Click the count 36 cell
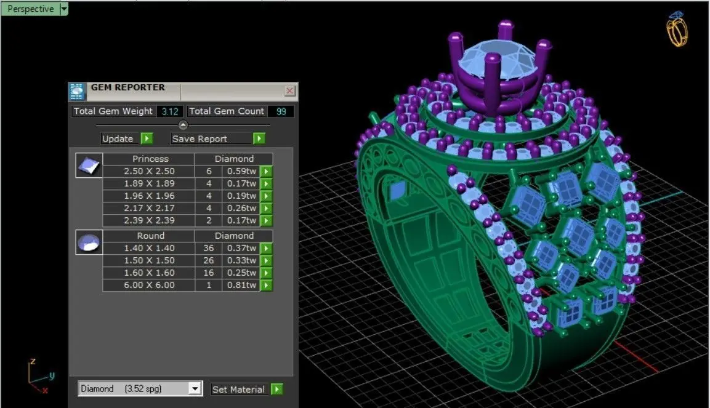The height and width of the screenshot is (408, 710). tap(208, 249)
